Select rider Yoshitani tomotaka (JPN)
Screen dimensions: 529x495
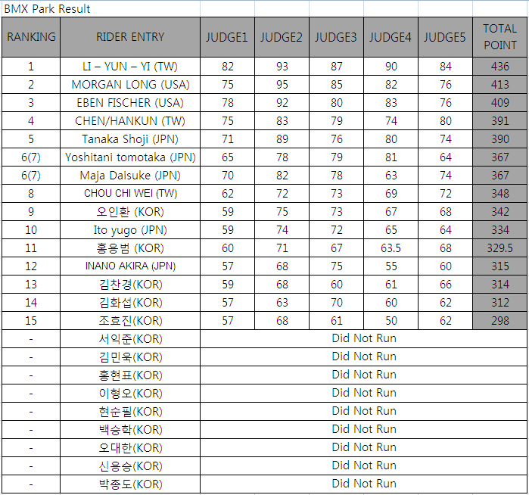pyautogui.click(x=130, y=157)
